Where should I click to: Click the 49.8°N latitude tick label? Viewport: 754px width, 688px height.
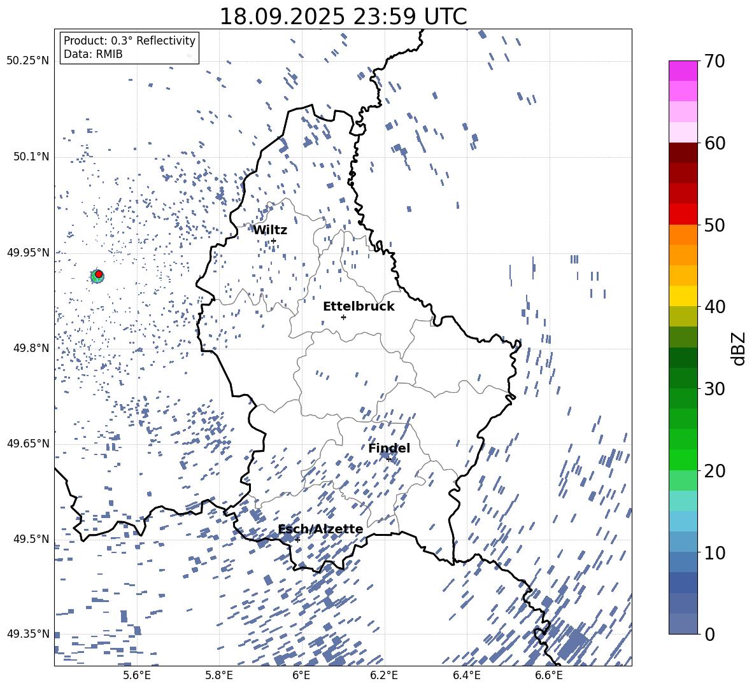(x=31, y=348)
